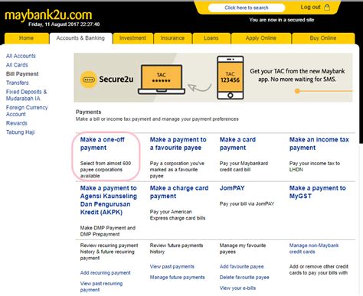363x296 pixels.
Task: Click the Payments section heading
Action: click(88, 112)
